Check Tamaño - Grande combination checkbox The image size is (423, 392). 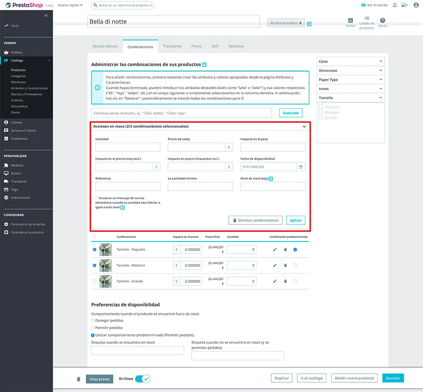(94, 282)
